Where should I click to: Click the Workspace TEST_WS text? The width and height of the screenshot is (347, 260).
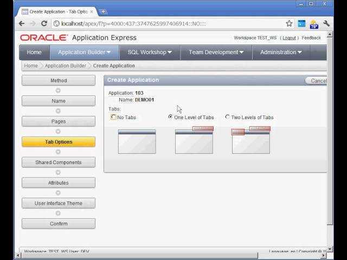pos(255,38)
